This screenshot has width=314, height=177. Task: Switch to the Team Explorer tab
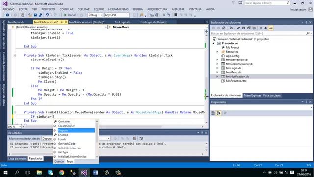tap(252, 95)
